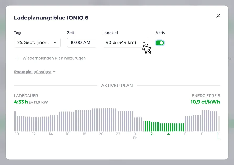The image size is (234, 165).
Task: Click the ENERGIEPREIS label
Action: [206, 95]
